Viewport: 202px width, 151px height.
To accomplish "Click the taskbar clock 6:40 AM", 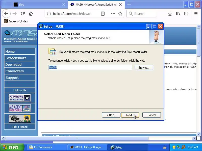I will tap(193, 147).
